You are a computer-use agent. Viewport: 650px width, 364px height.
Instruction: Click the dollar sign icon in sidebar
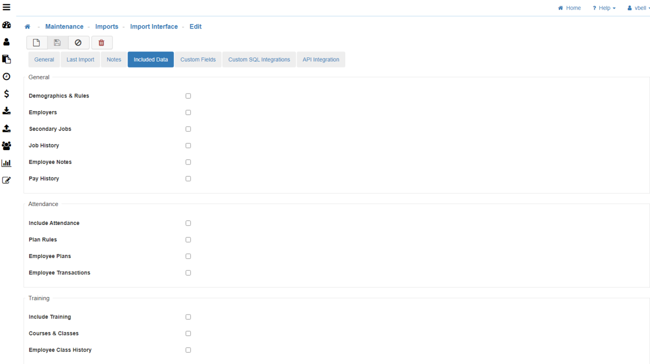coord(7,94)
